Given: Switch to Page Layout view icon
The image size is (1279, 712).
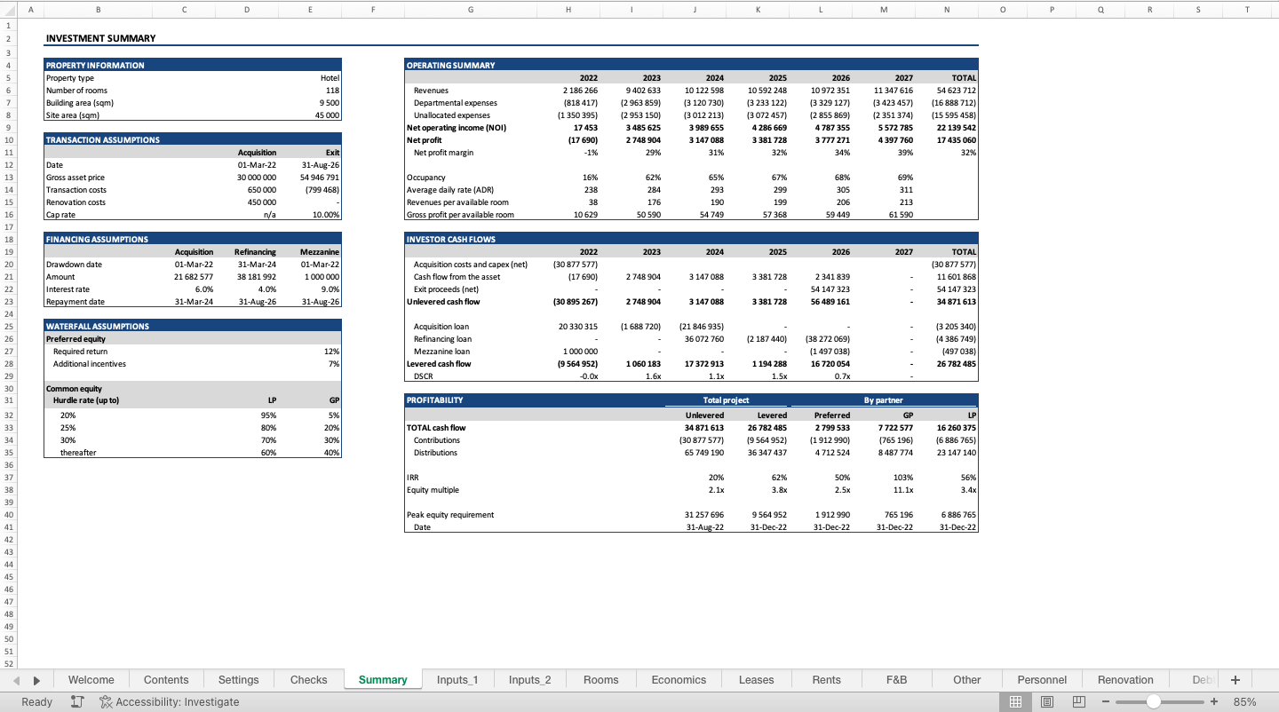Looking at the screenshot, I should pyautogui.click(x=1047, y=701).
